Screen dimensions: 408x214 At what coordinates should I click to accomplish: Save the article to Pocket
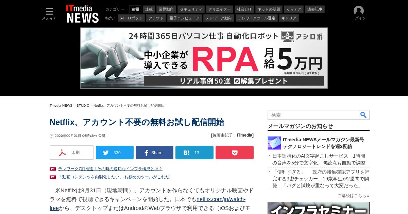tap(235, 153)
